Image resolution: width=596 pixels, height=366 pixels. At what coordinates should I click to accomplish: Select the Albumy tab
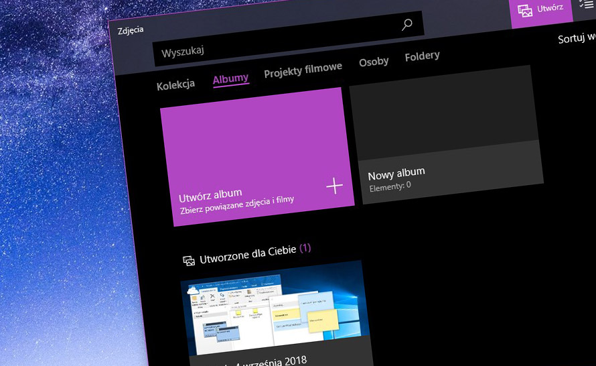tap(231, 80)
